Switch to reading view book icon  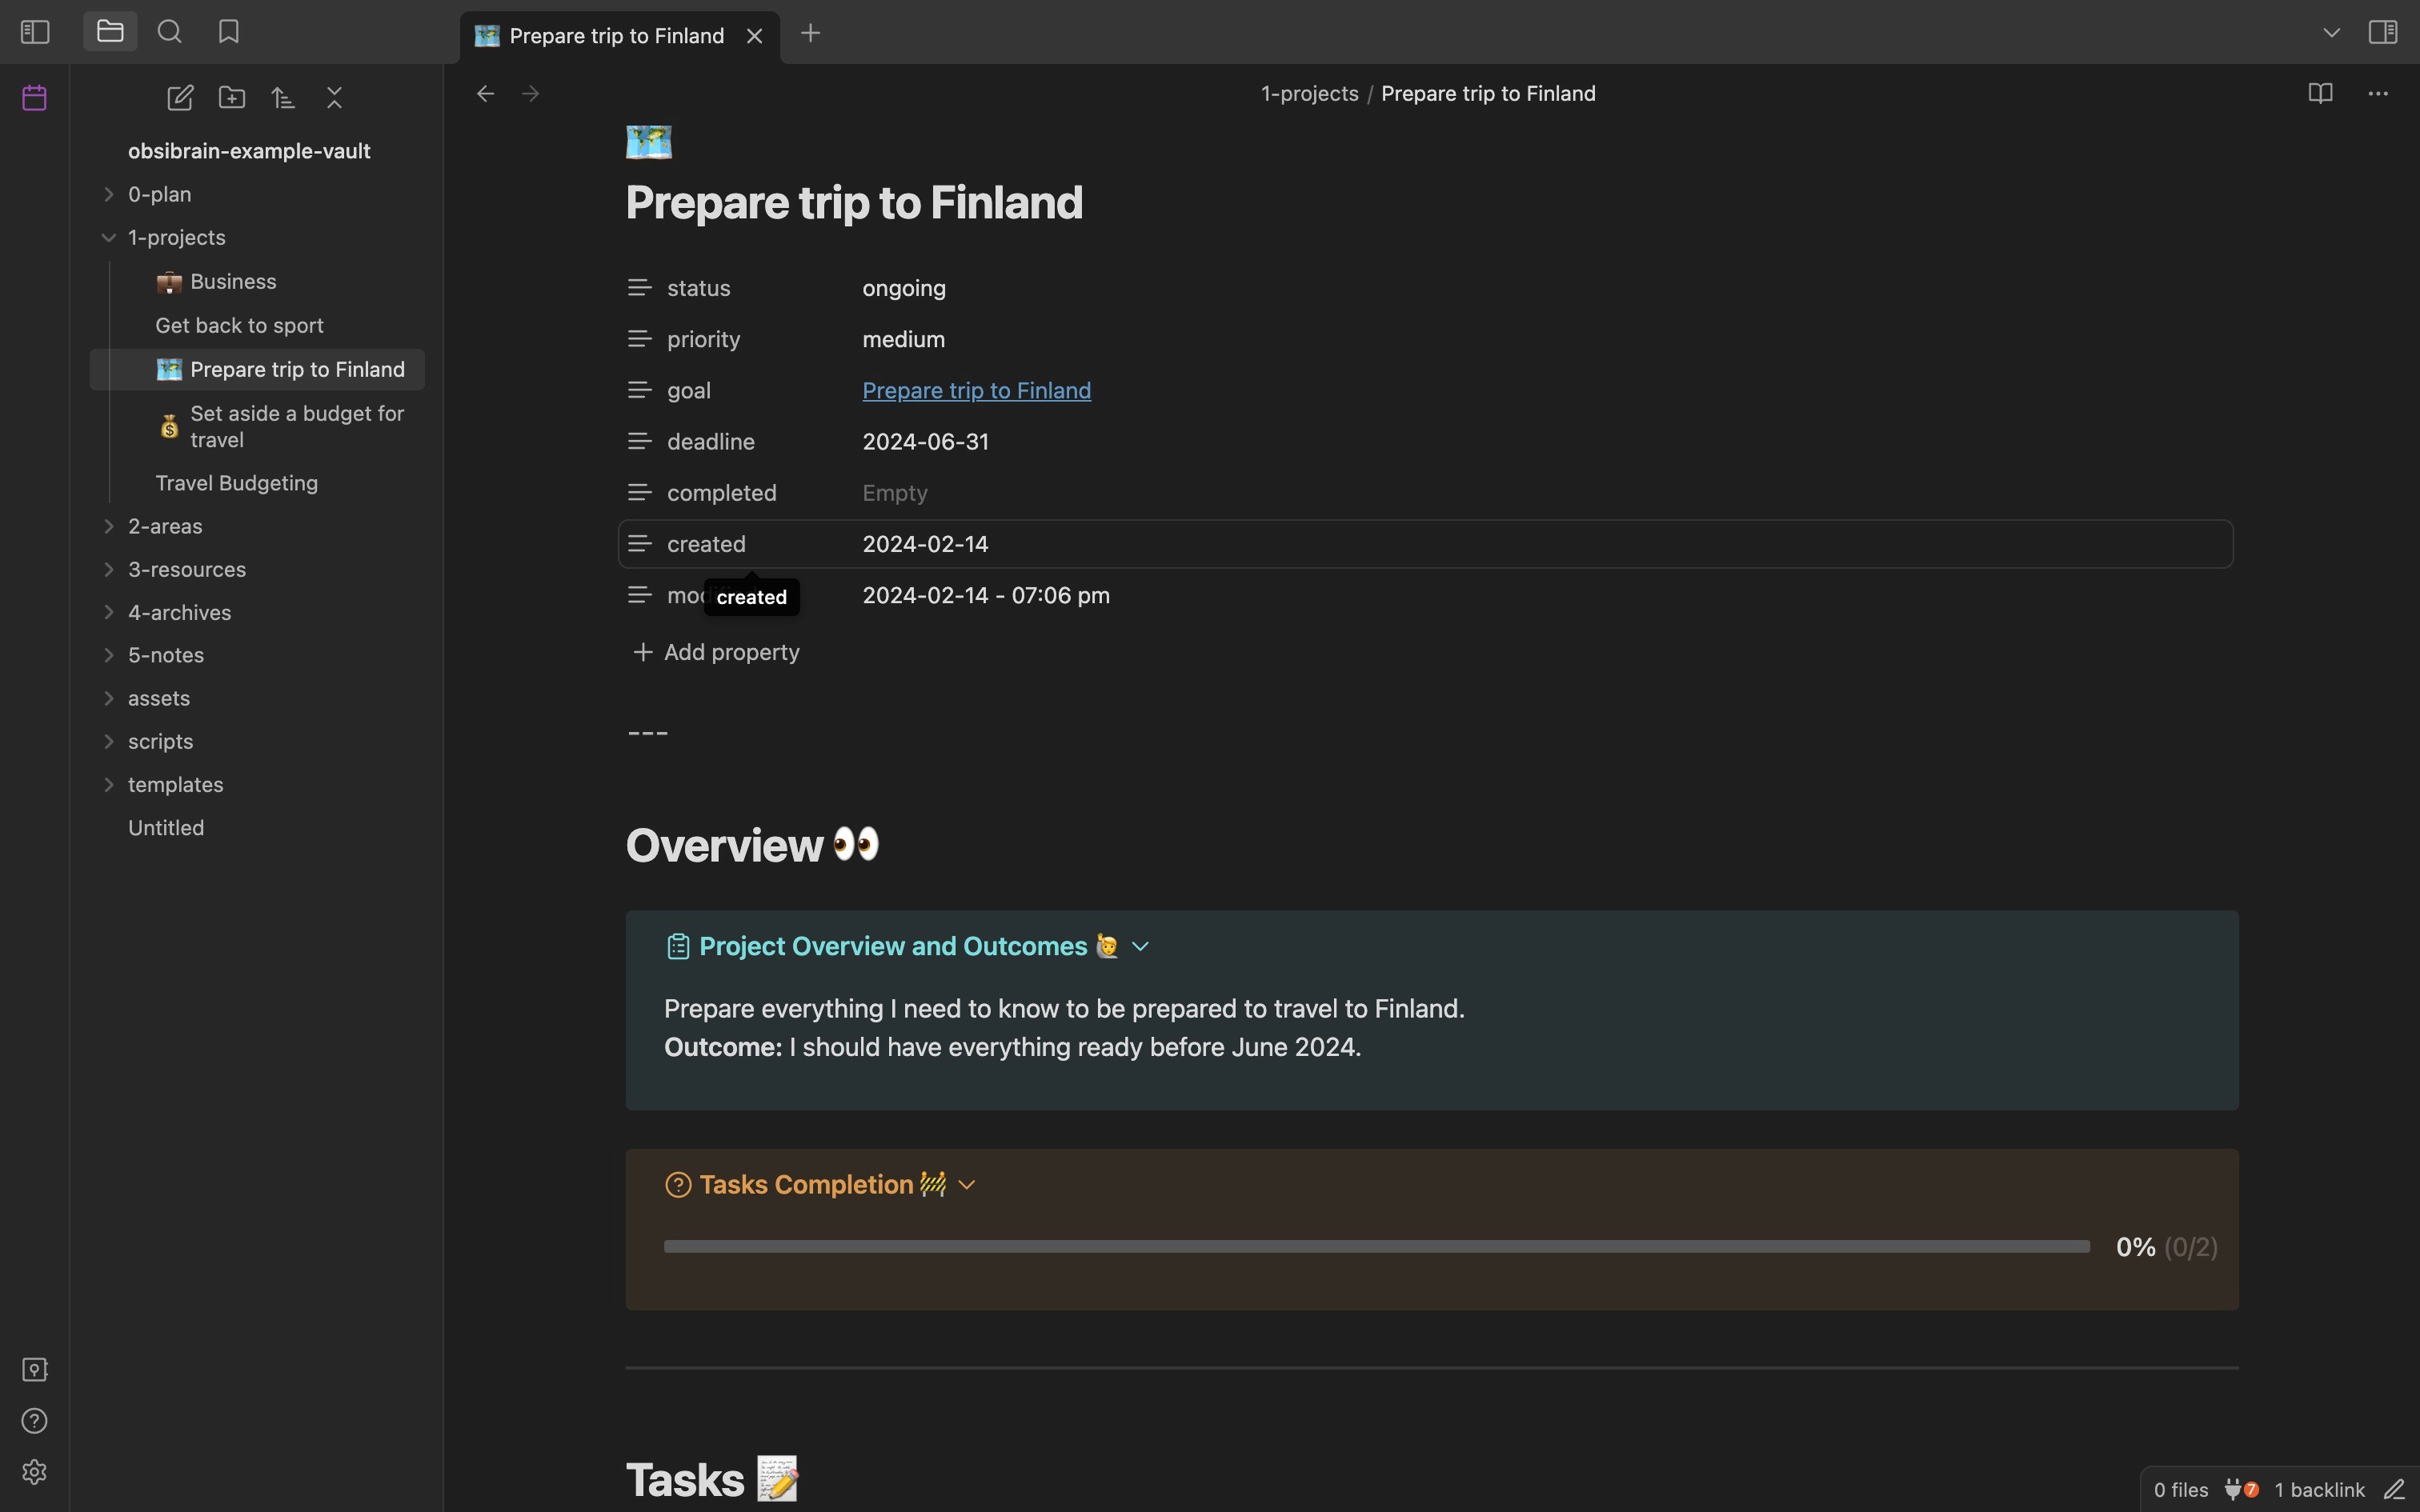[x=2320, y=94]
